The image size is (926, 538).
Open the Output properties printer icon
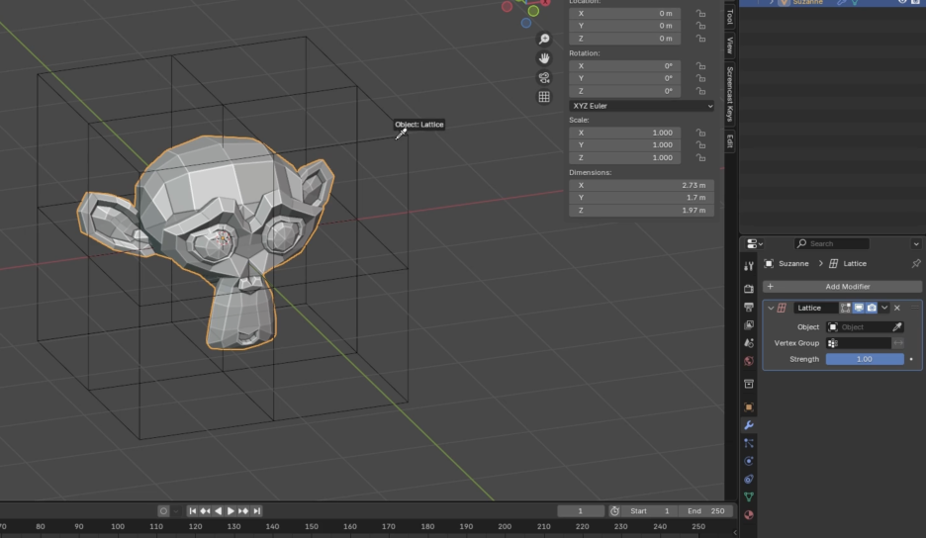click(749, 308)
